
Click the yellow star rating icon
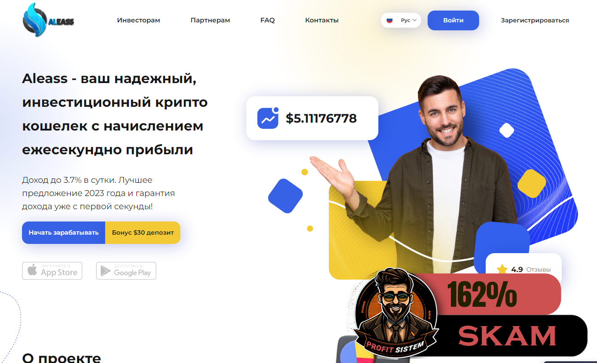[502, 269]
